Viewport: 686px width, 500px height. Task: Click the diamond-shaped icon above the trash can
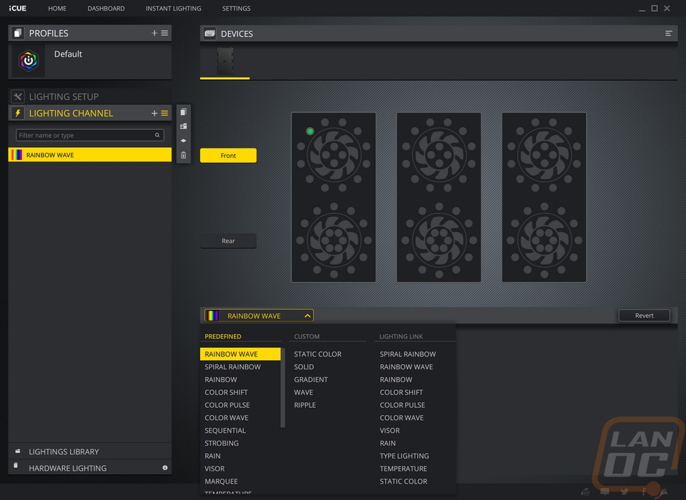pyautogui.click(x=184, y=141)
